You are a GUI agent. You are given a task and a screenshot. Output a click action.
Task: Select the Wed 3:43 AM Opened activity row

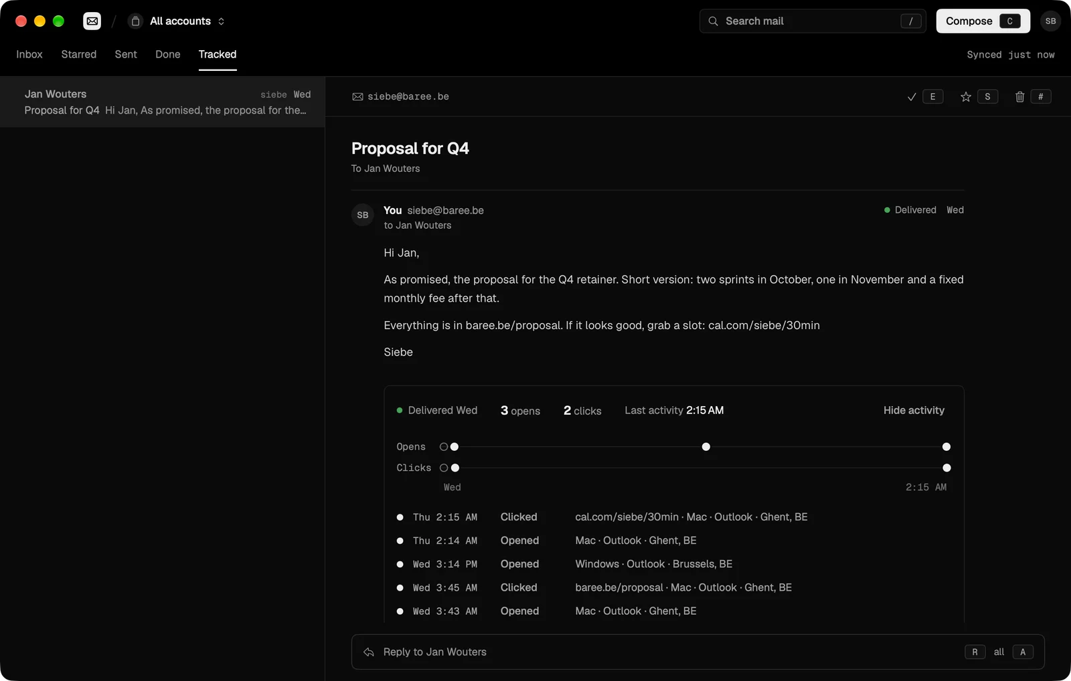pyautogui.click(x=674, y=611)
